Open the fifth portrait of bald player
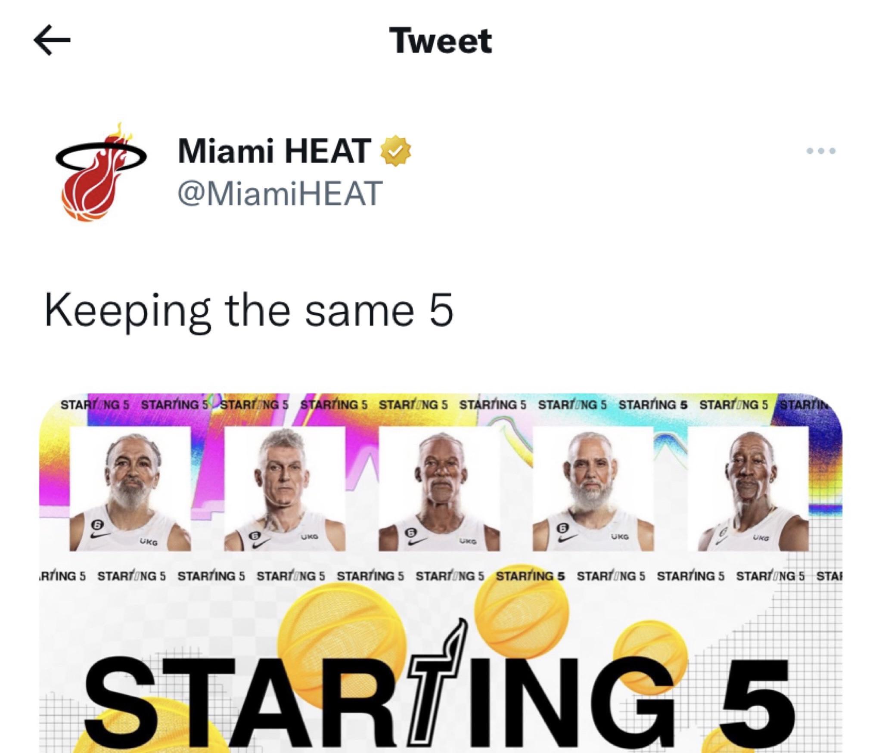This screenshot has width=882, height=753. point(748,488)
